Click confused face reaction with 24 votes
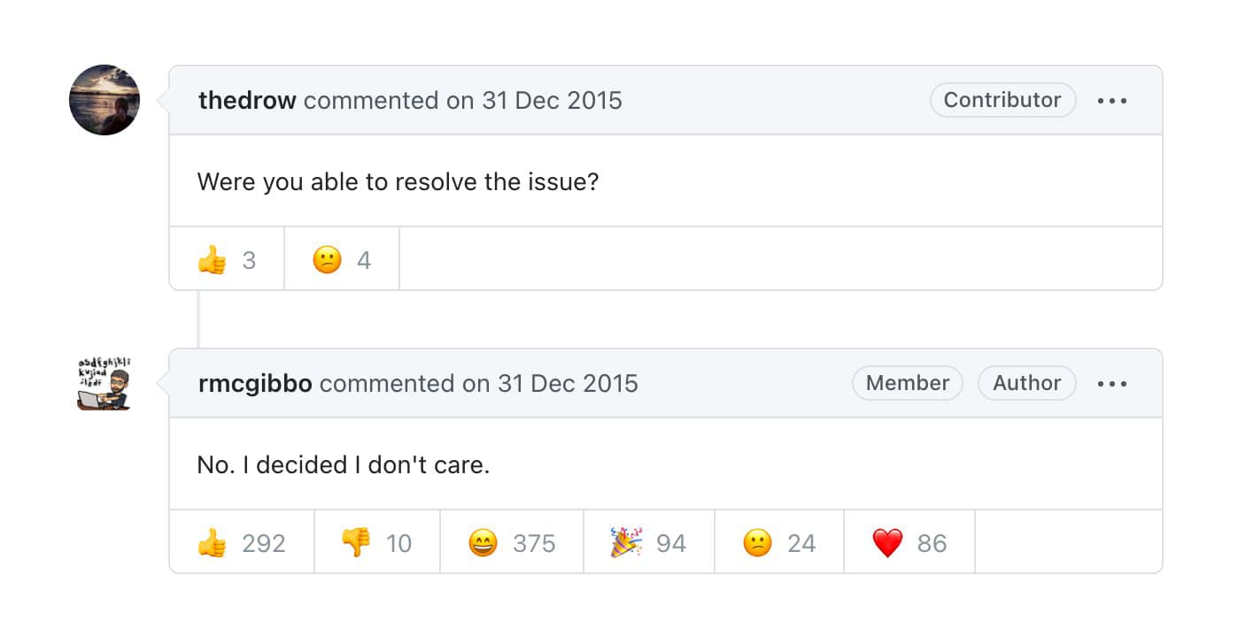This screenshot has width=1238, height=636. [778, 543]
